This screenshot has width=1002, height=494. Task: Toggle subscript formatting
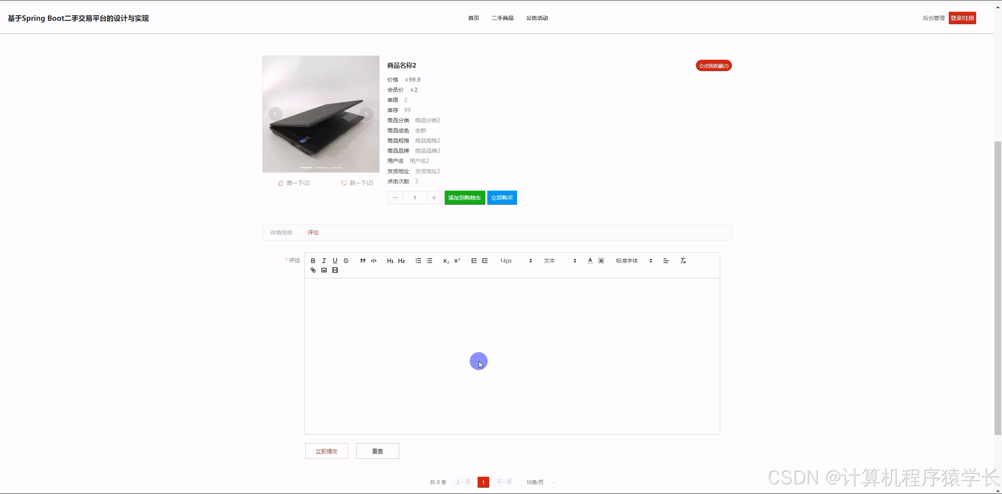tap(445, 260)
